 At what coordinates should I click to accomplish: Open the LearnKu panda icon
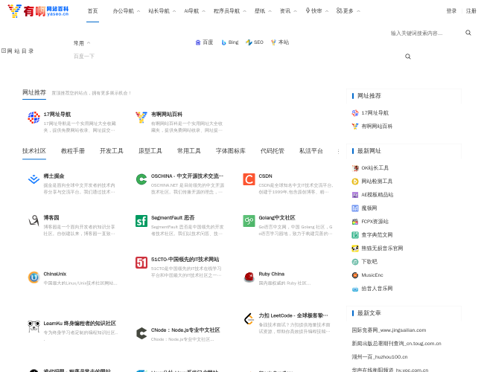coord(34,327)
